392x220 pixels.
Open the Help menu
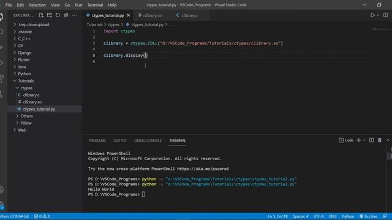tap(112, 5)
